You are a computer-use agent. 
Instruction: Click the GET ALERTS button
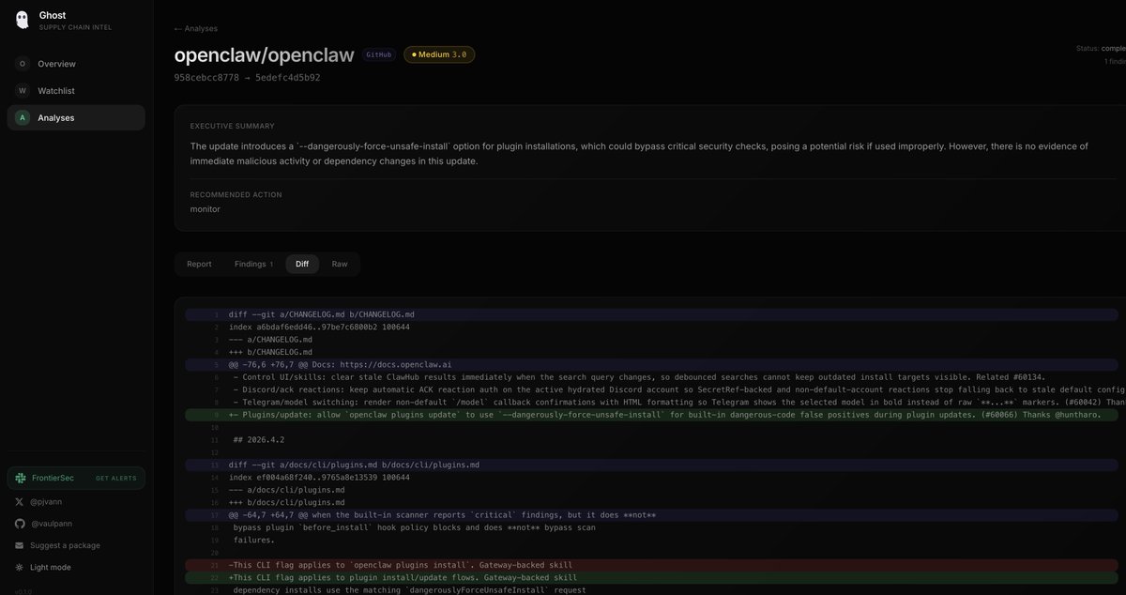pyautogui.click(x=115, y=478)
